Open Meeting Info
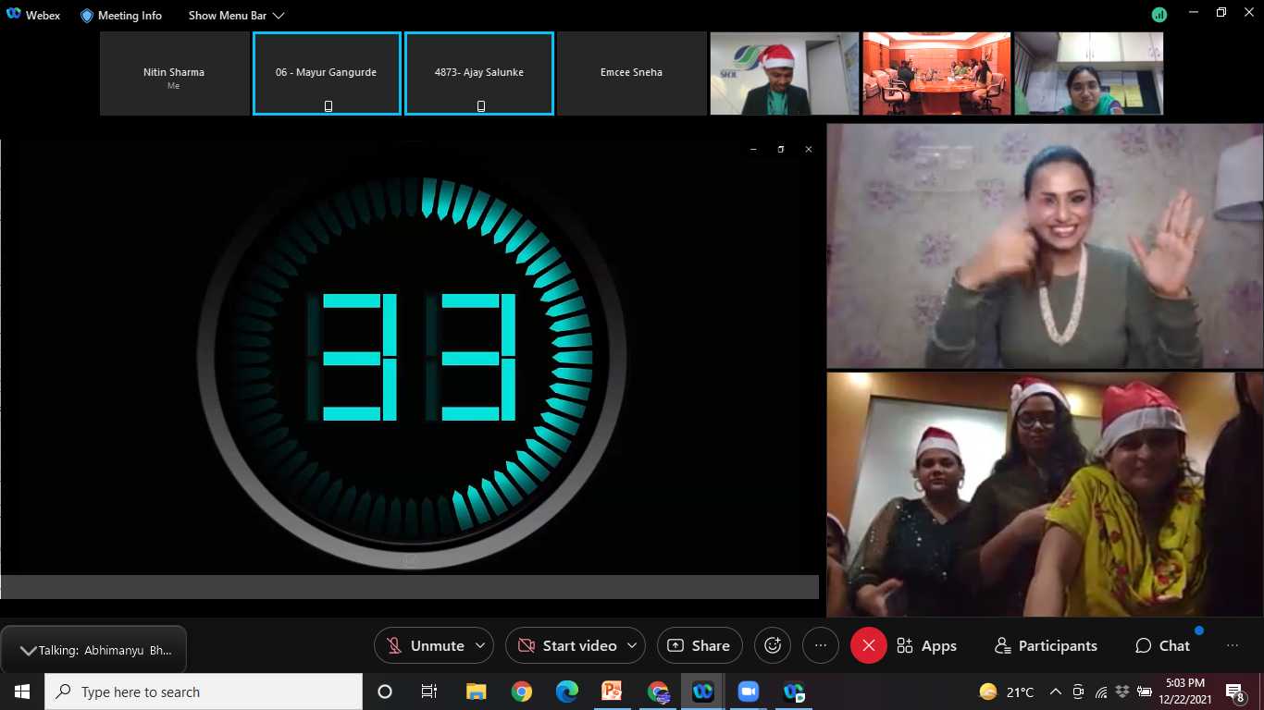 pos(121,15)
